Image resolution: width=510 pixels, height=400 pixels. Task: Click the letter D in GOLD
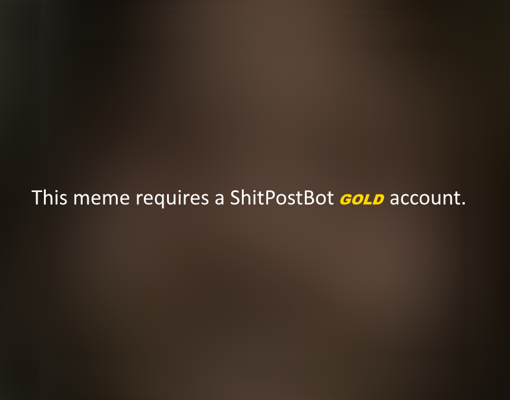point(378,200)
